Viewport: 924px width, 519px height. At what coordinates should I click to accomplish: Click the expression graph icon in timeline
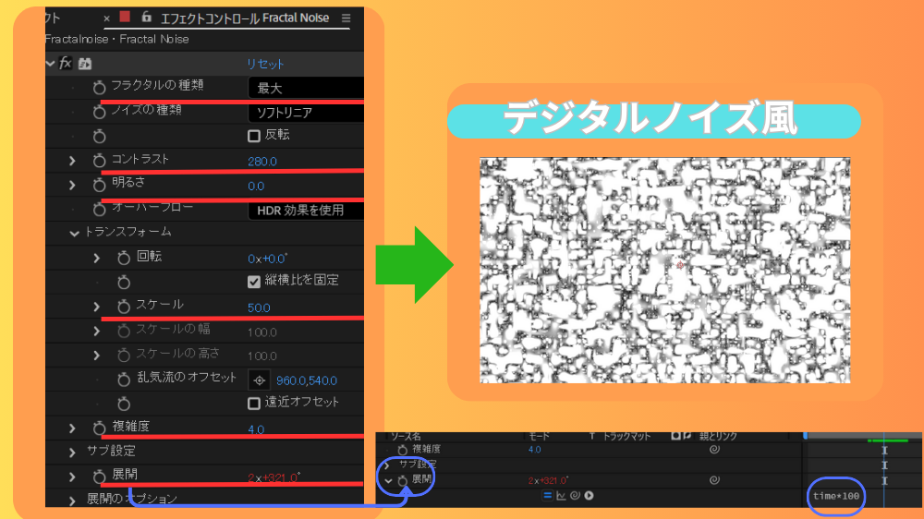[x=561, y=496]
